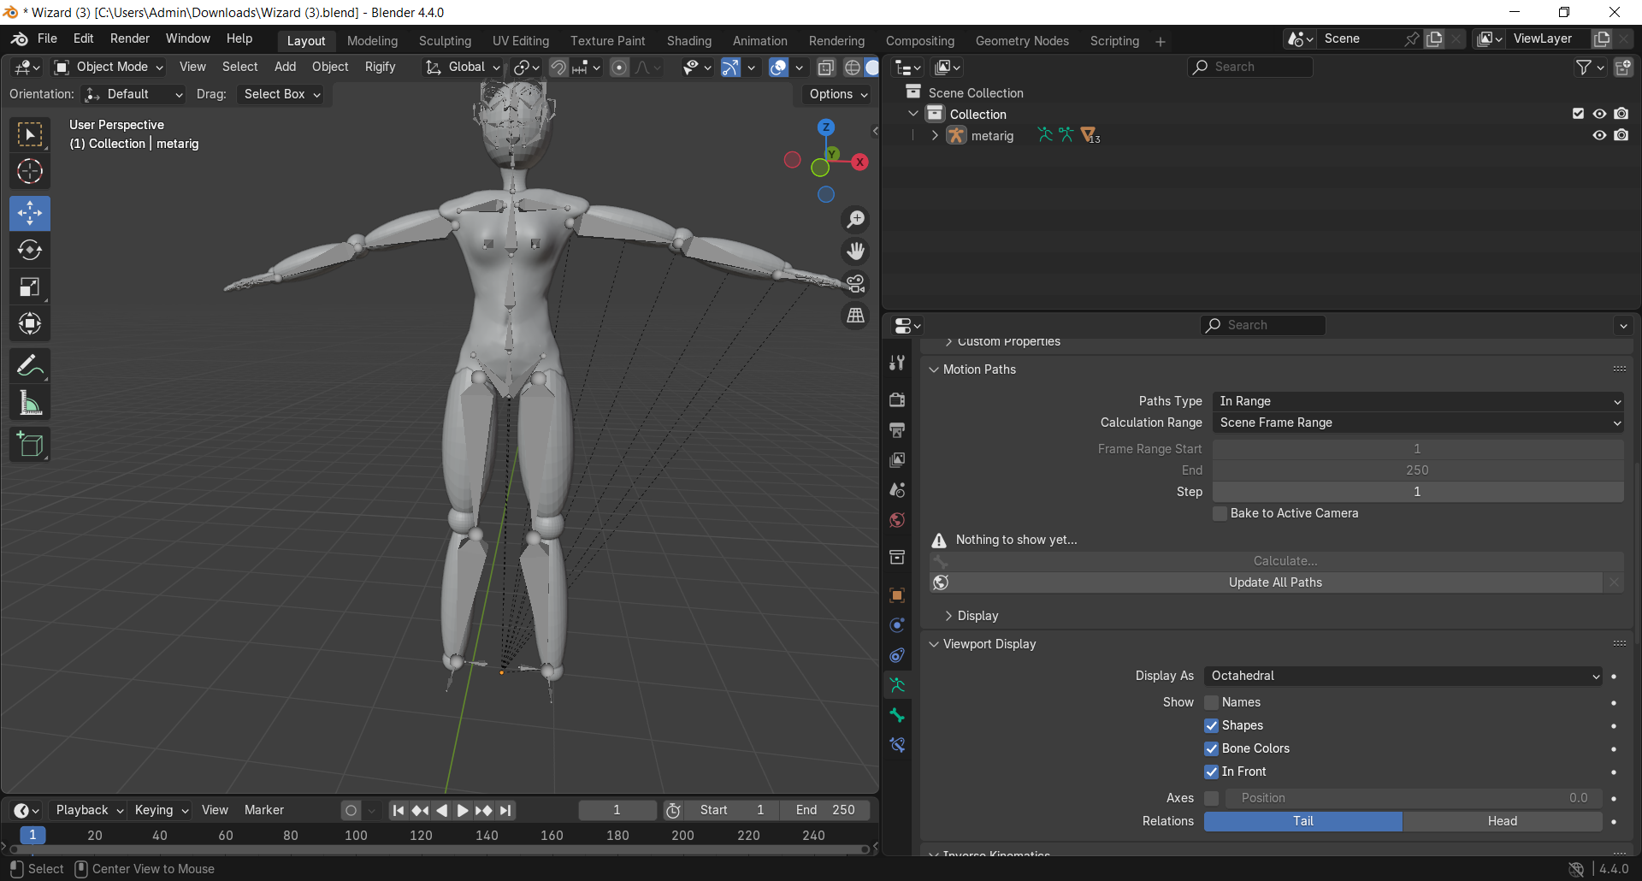Viewport: 1642px width, 881px height.
Task: Open the Display As Octahedral dropdown
Action: coord(1403,676)
